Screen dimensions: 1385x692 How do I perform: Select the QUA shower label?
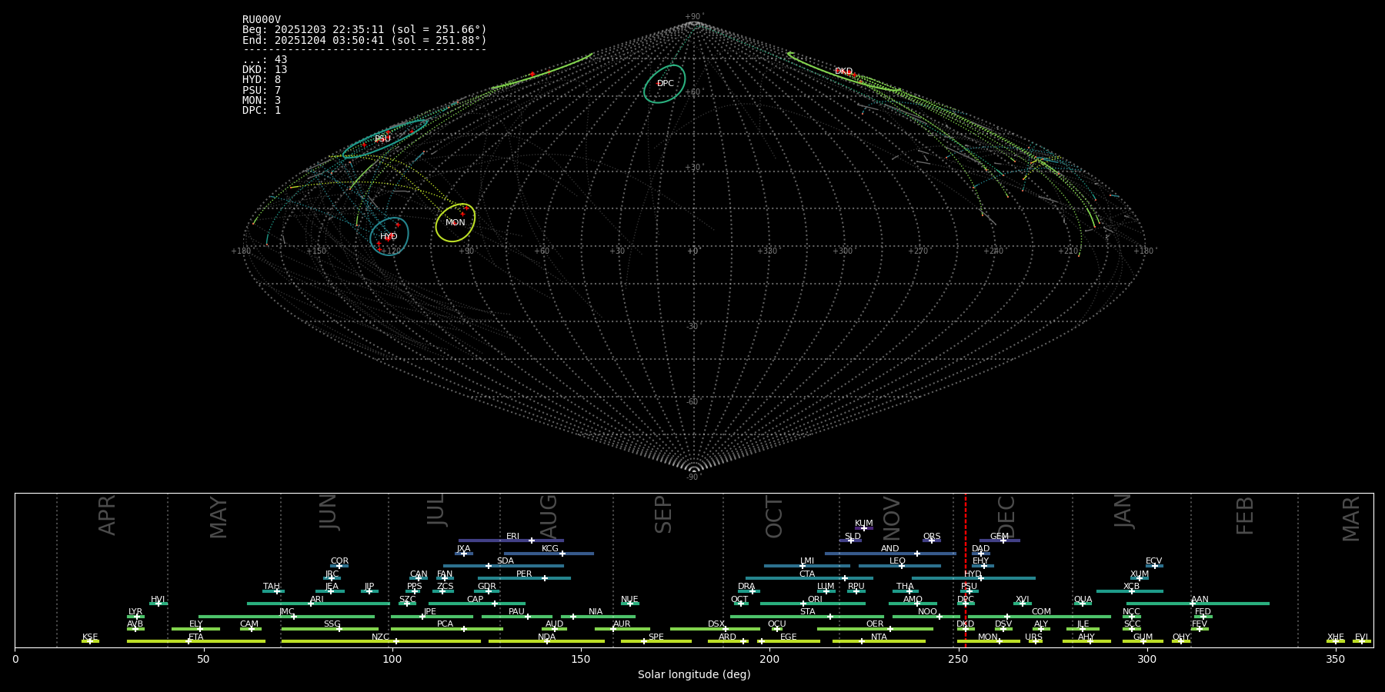1083,599
